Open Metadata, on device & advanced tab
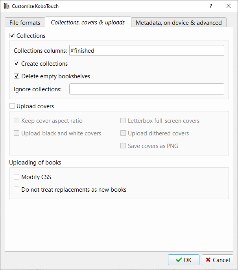238x270 pixels. (179, 23)
